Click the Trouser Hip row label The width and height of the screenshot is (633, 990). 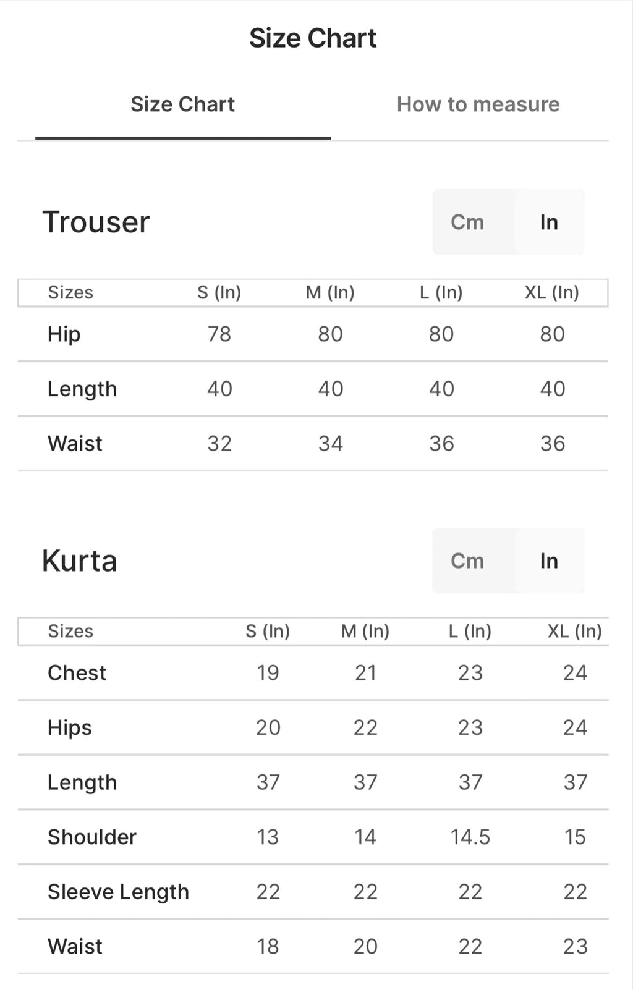(64, 334)
